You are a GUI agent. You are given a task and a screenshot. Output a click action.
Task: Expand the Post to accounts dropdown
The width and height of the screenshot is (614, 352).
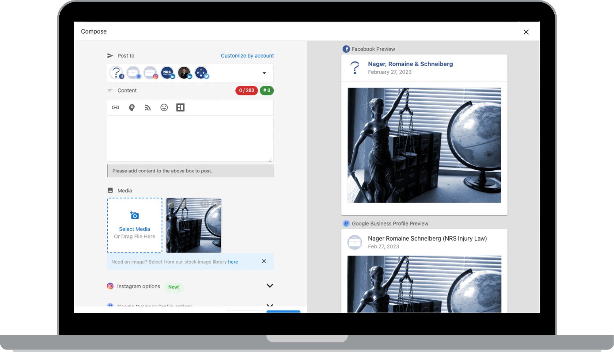point(264,72)
